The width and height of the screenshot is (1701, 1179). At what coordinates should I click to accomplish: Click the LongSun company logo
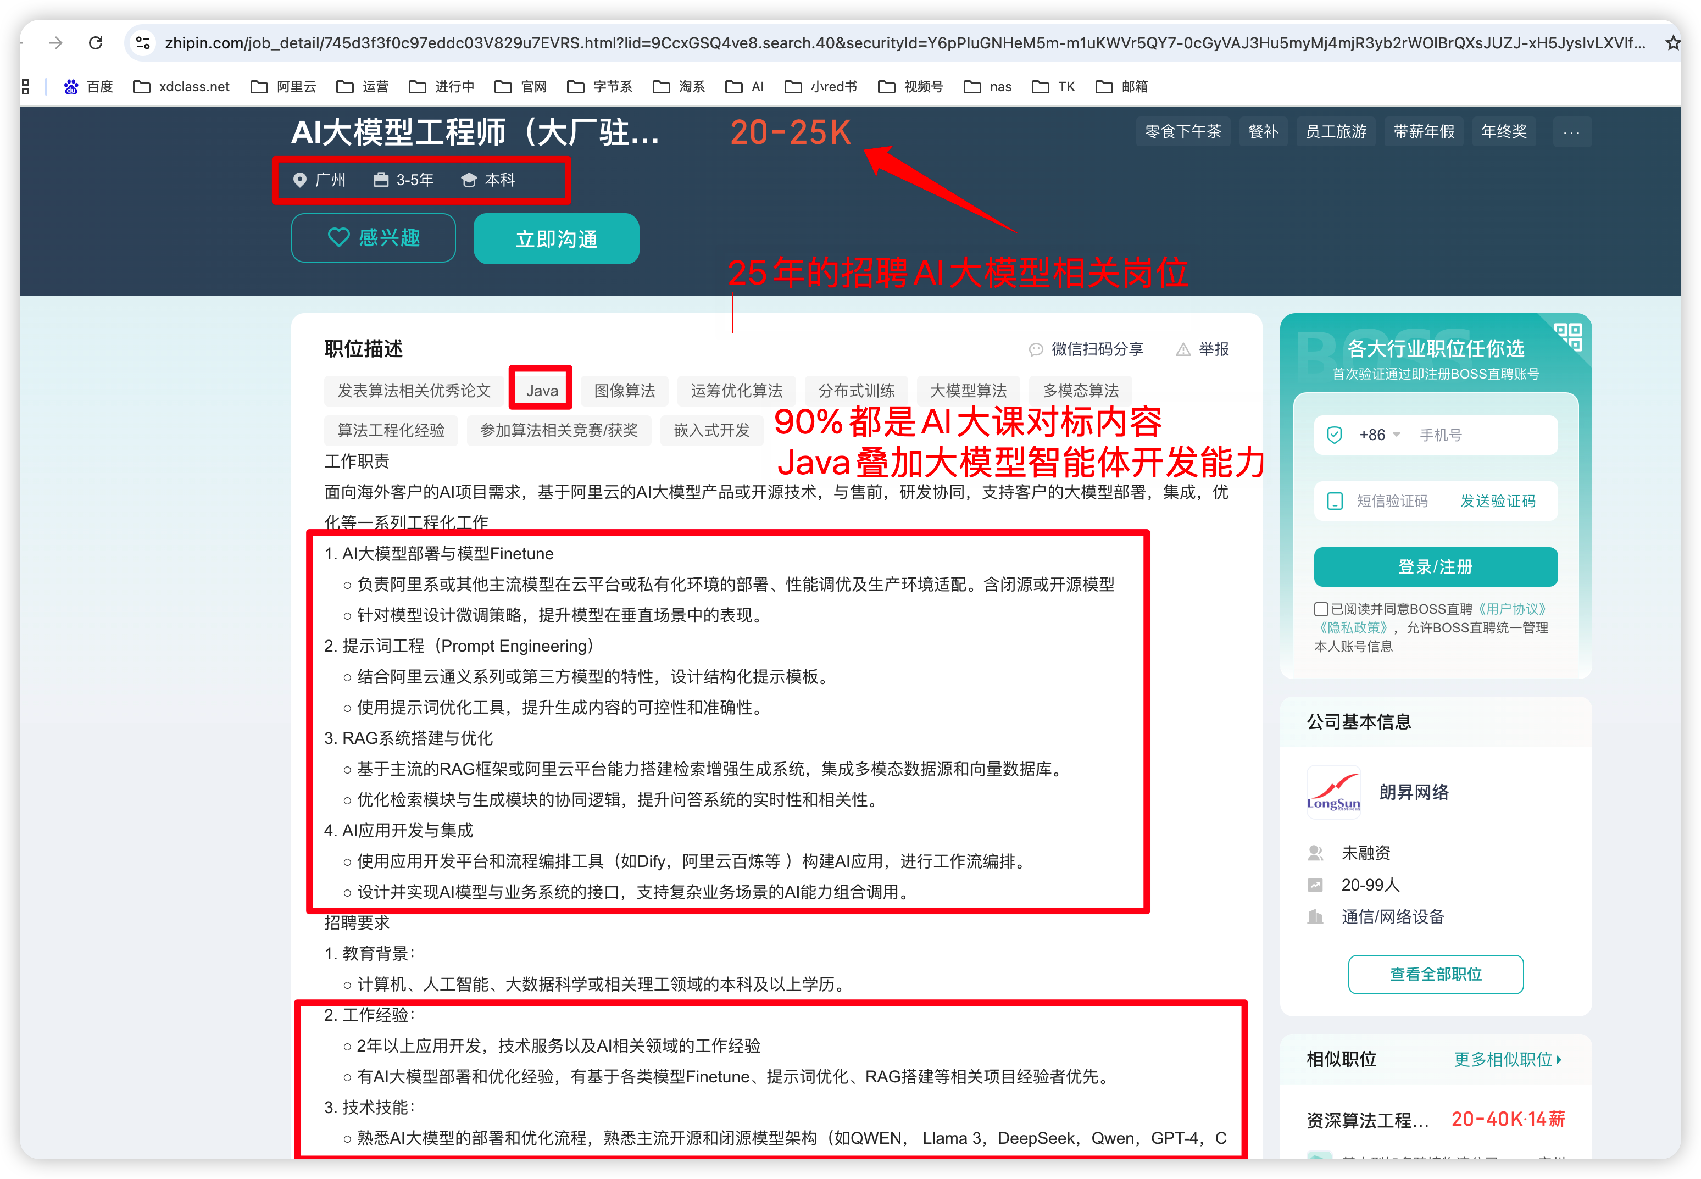(x=1333, y=792)
